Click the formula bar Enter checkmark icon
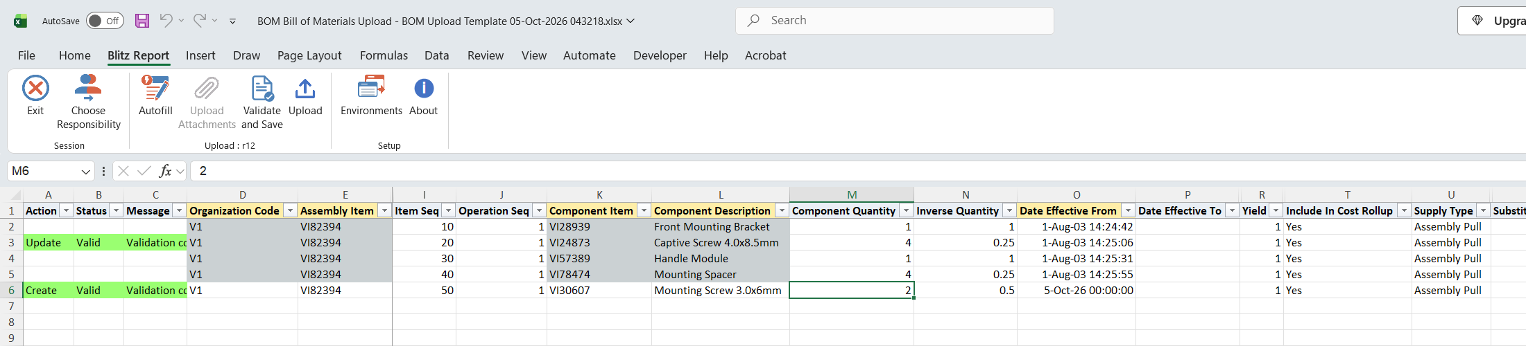Viewport: 1526px width, 346px height. (x=144, y=171)
